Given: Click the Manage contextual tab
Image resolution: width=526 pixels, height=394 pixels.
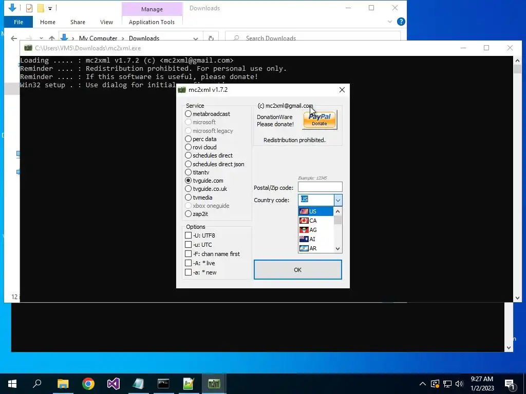Looking at the screenshot, I should coord(152,9).
